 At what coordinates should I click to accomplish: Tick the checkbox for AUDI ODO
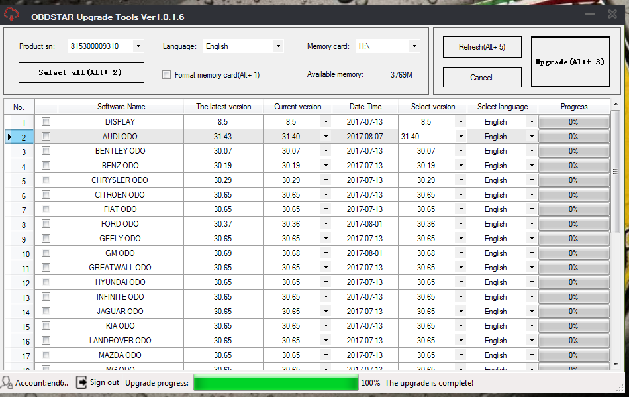tap(46, 137)
